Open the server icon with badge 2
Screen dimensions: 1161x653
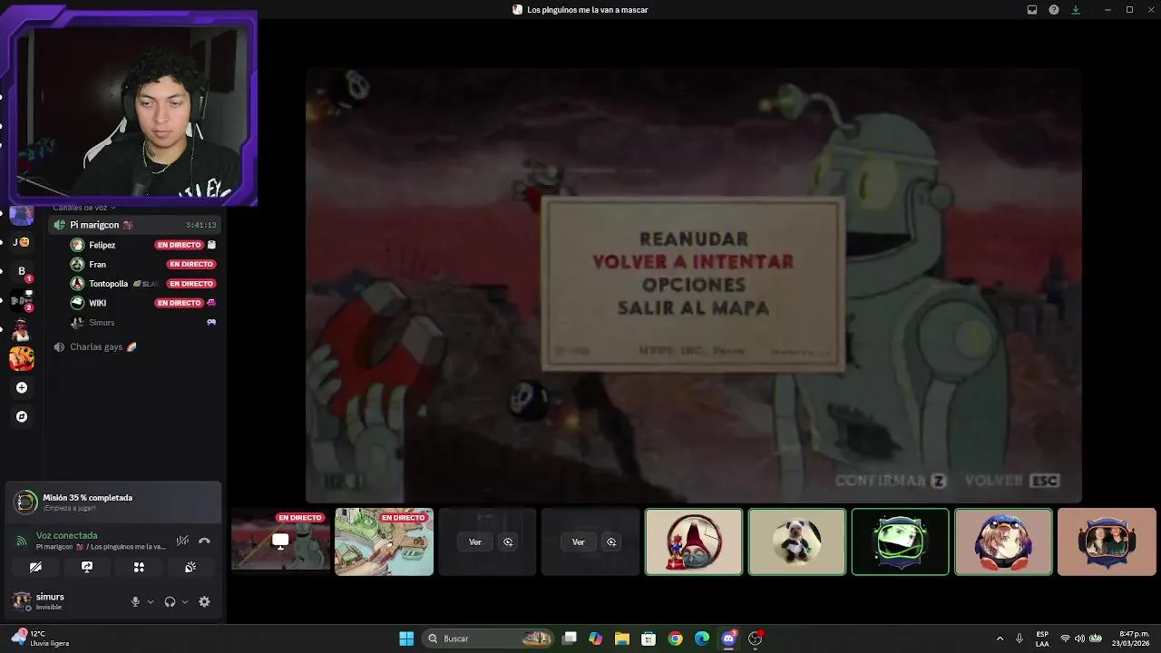click(21, 300)
